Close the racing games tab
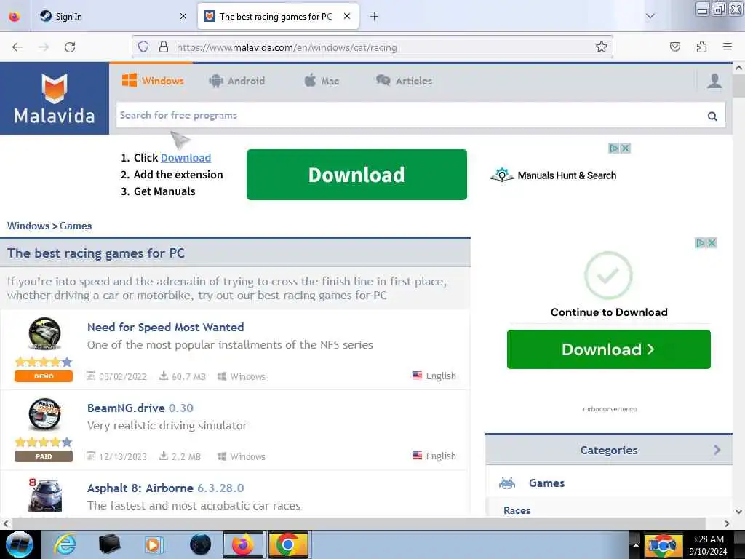The image size is (745, 559). (x=347, y=16)
